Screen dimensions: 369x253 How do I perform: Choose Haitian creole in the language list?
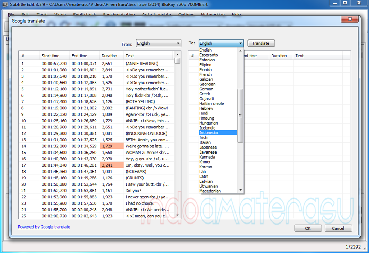(x=218, y=104)
